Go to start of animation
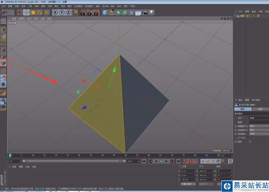Screen dimensions: 269x192 click(x=144, y=161)
